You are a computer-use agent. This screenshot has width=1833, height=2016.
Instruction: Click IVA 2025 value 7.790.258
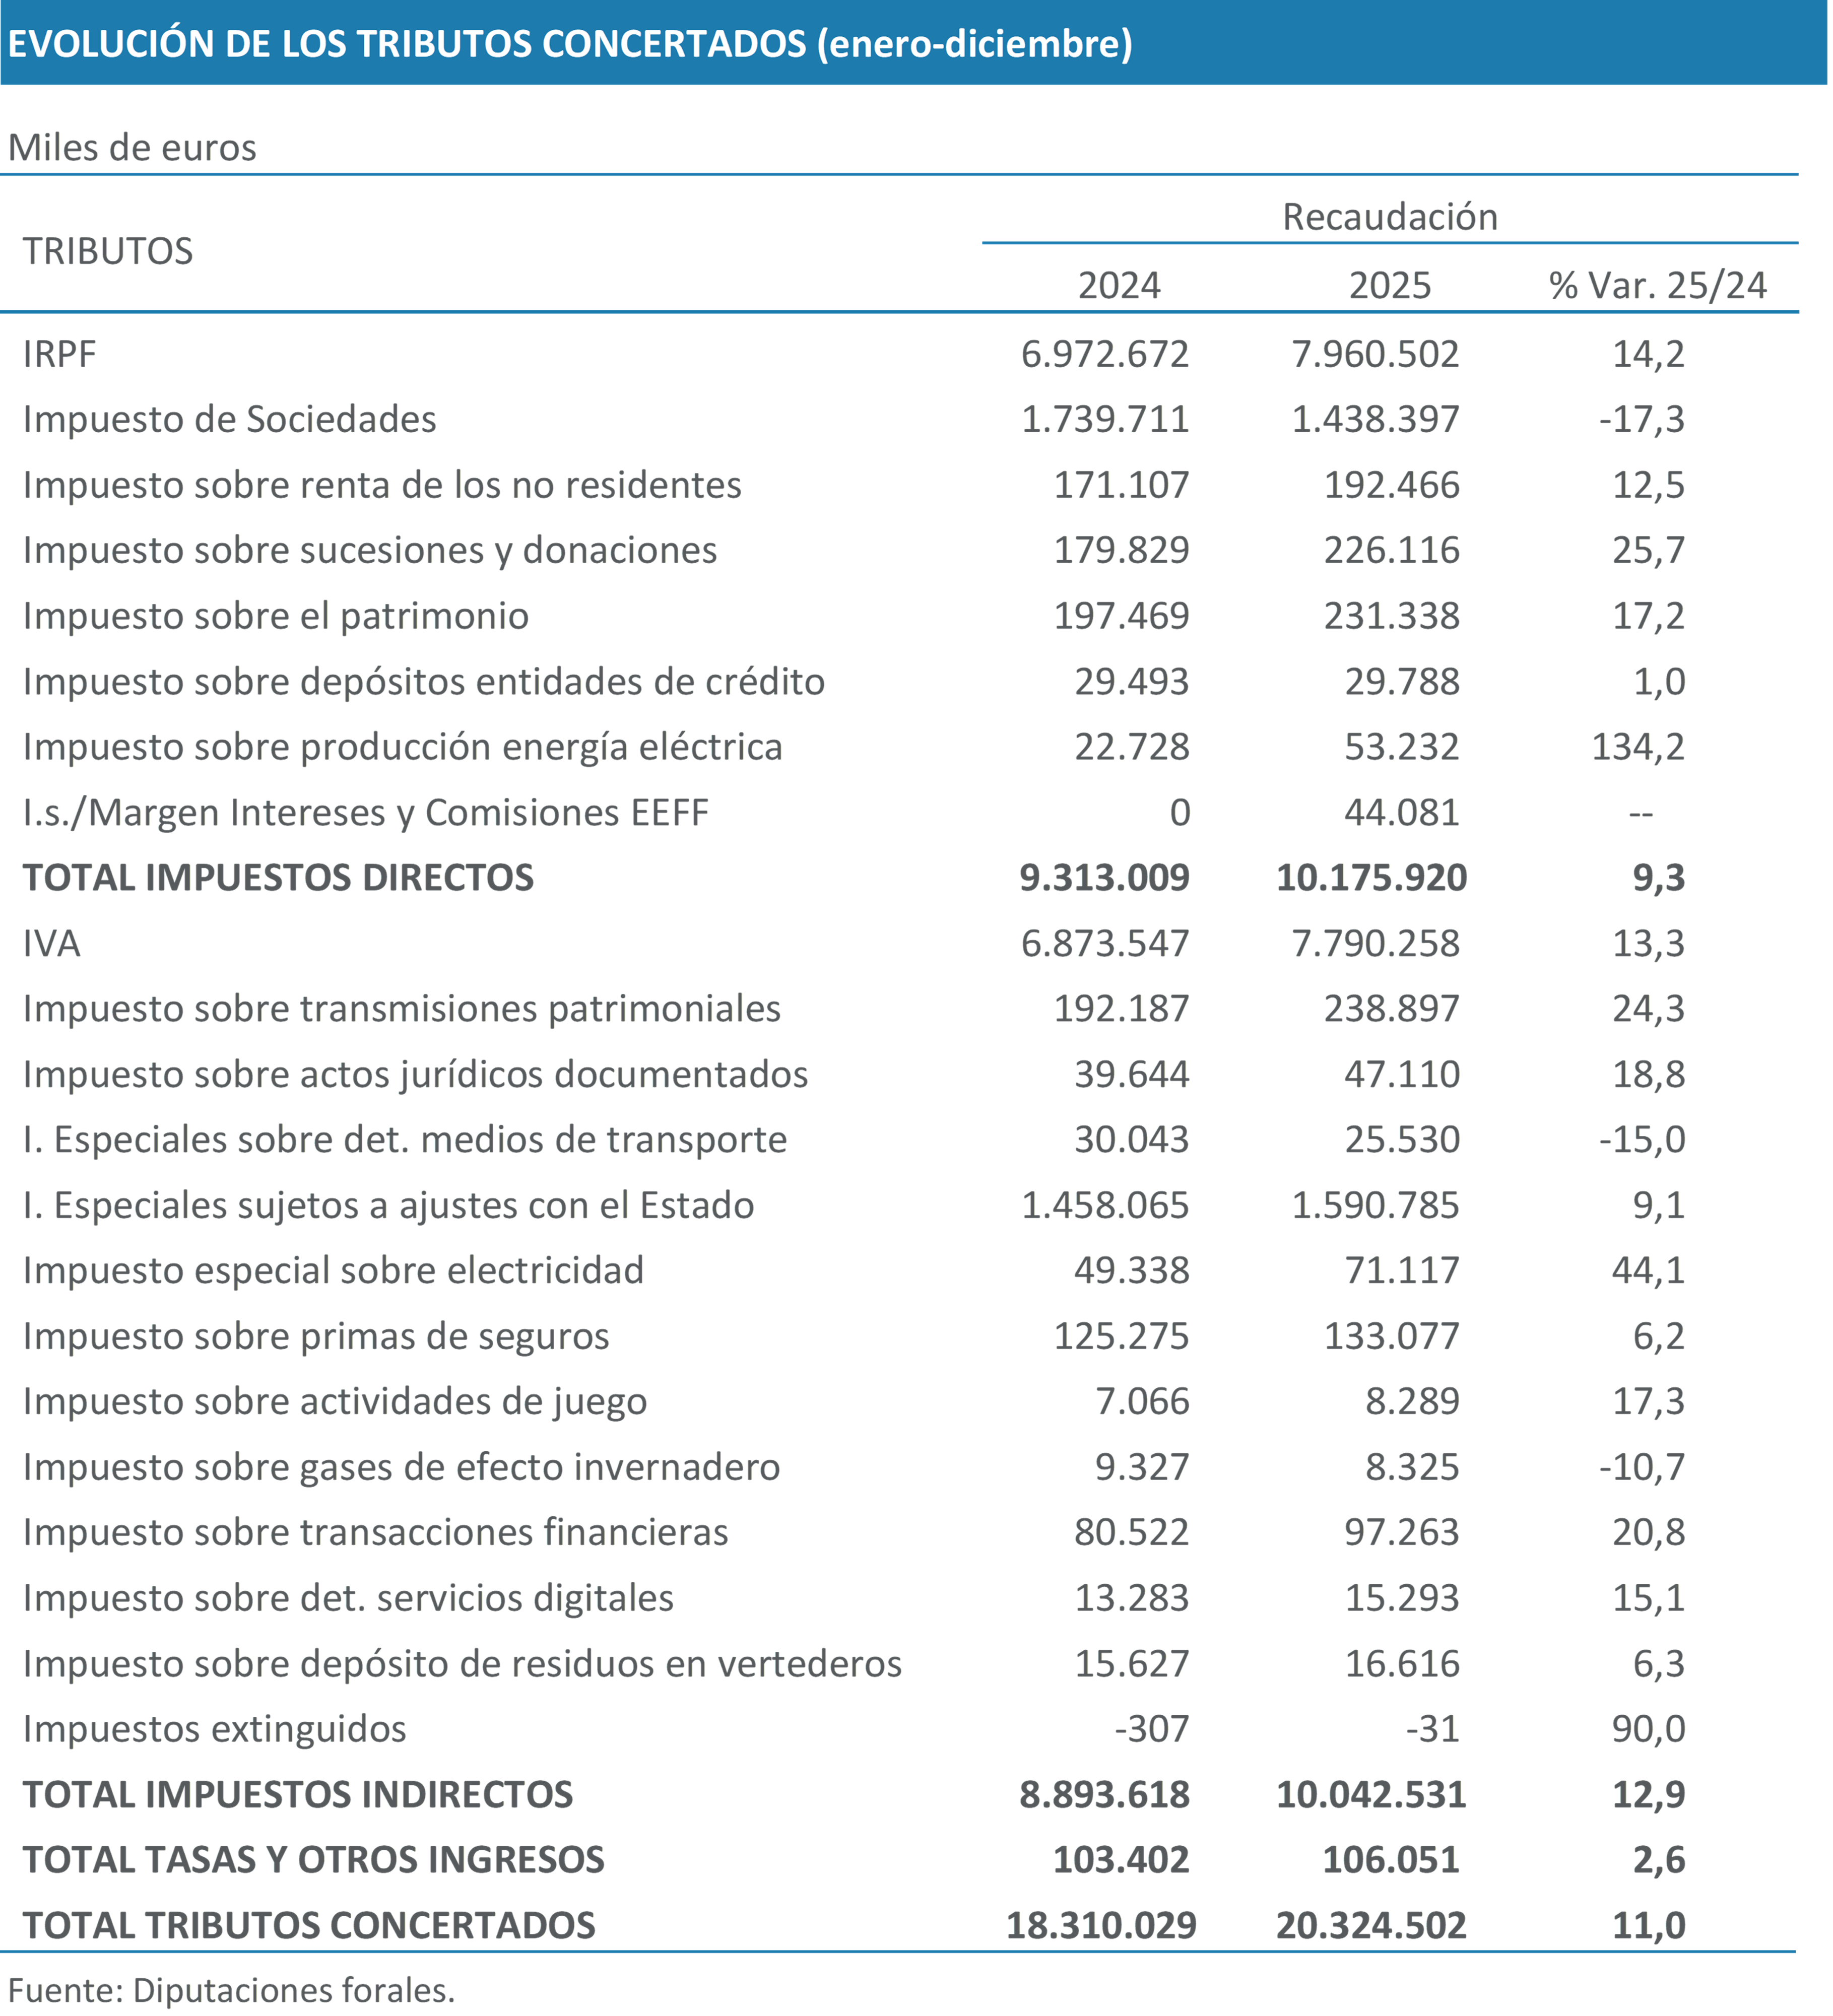click(1375, 943)
